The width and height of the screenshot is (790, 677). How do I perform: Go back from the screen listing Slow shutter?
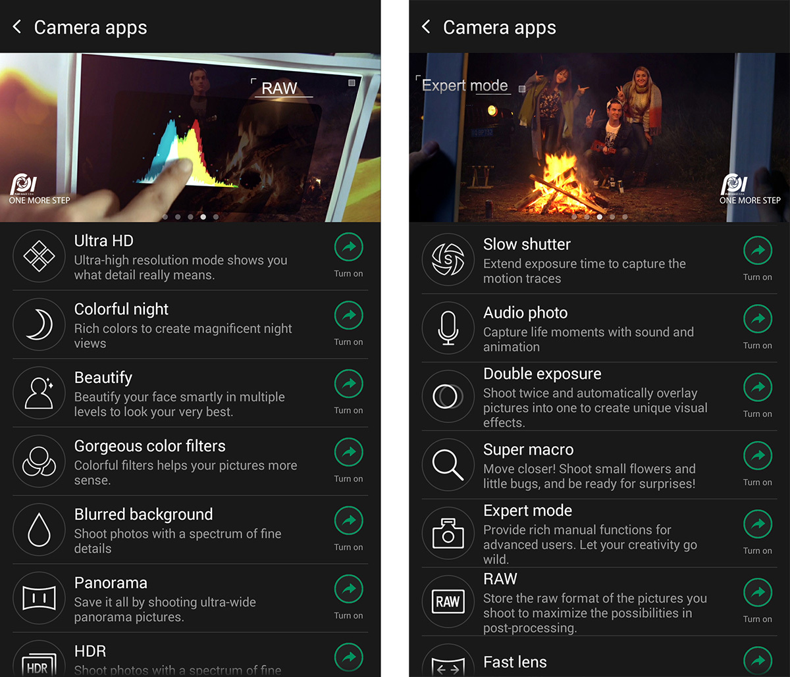click(426, 27)
